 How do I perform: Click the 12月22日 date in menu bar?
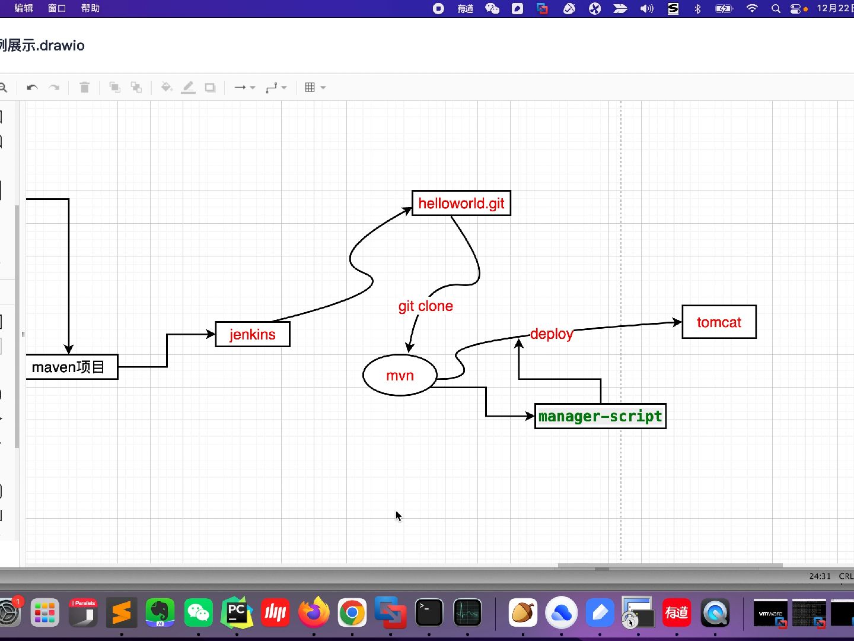[835, 8]
